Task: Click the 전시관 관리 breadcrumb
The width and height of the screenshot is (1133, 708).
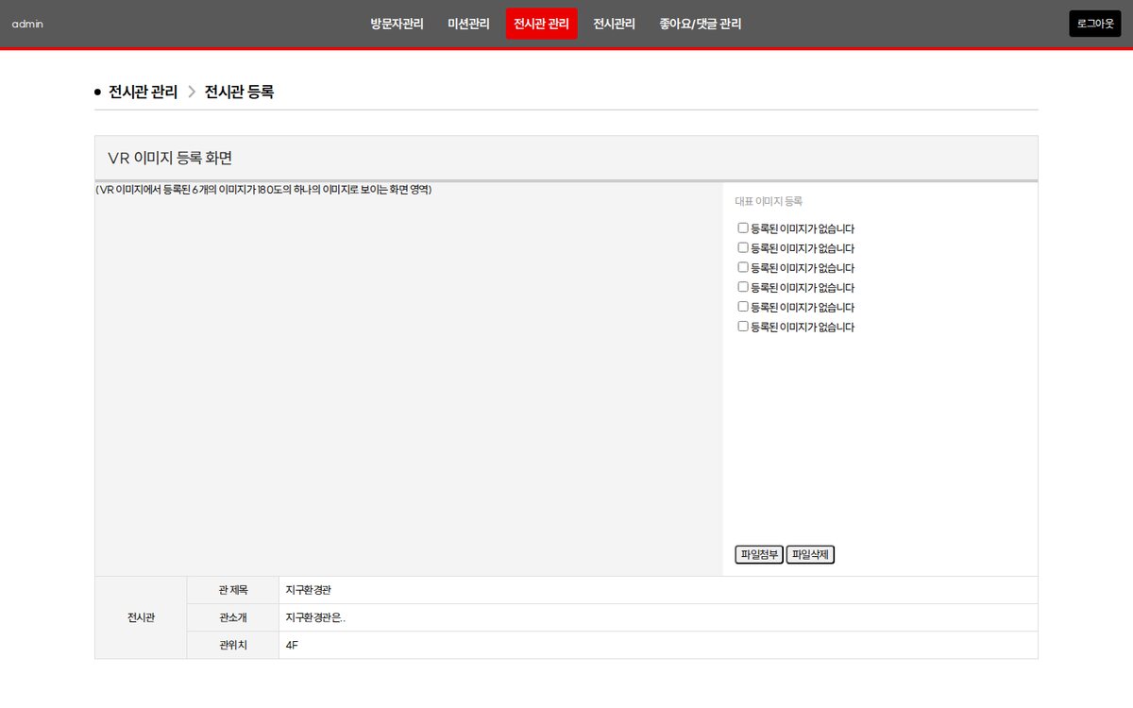Action: point(143,92)
